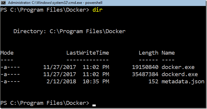Image resolution: width=207 pixels, height=109 pixels.
Task: Click the 2/12/2018 date entry
Action: click(x=61, y=82)
